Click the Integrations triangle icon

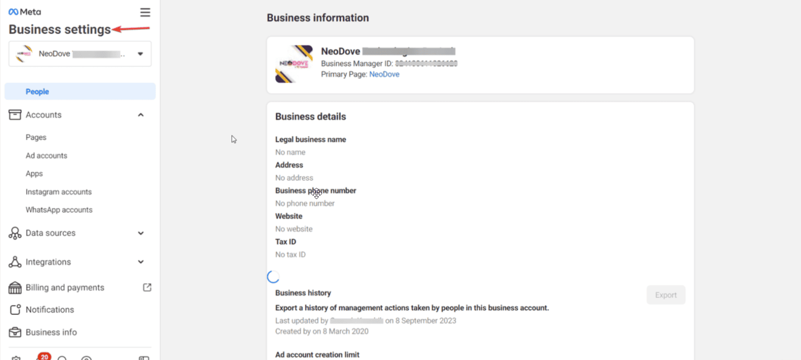15,262
